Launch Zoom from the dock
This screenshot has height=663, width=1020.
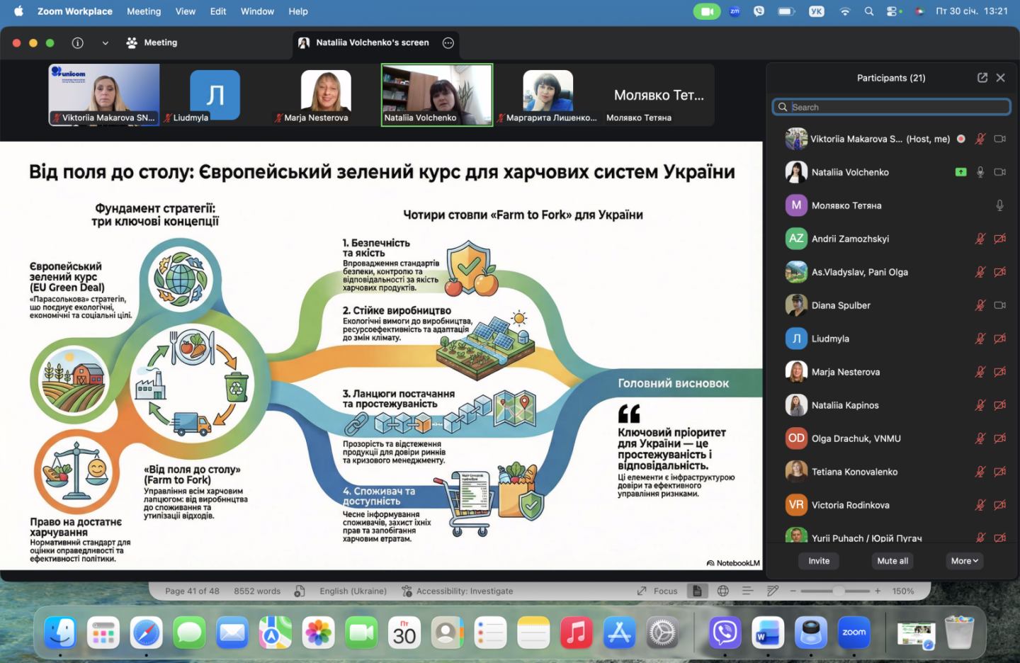pyautogui.click(x=854, y=633)
